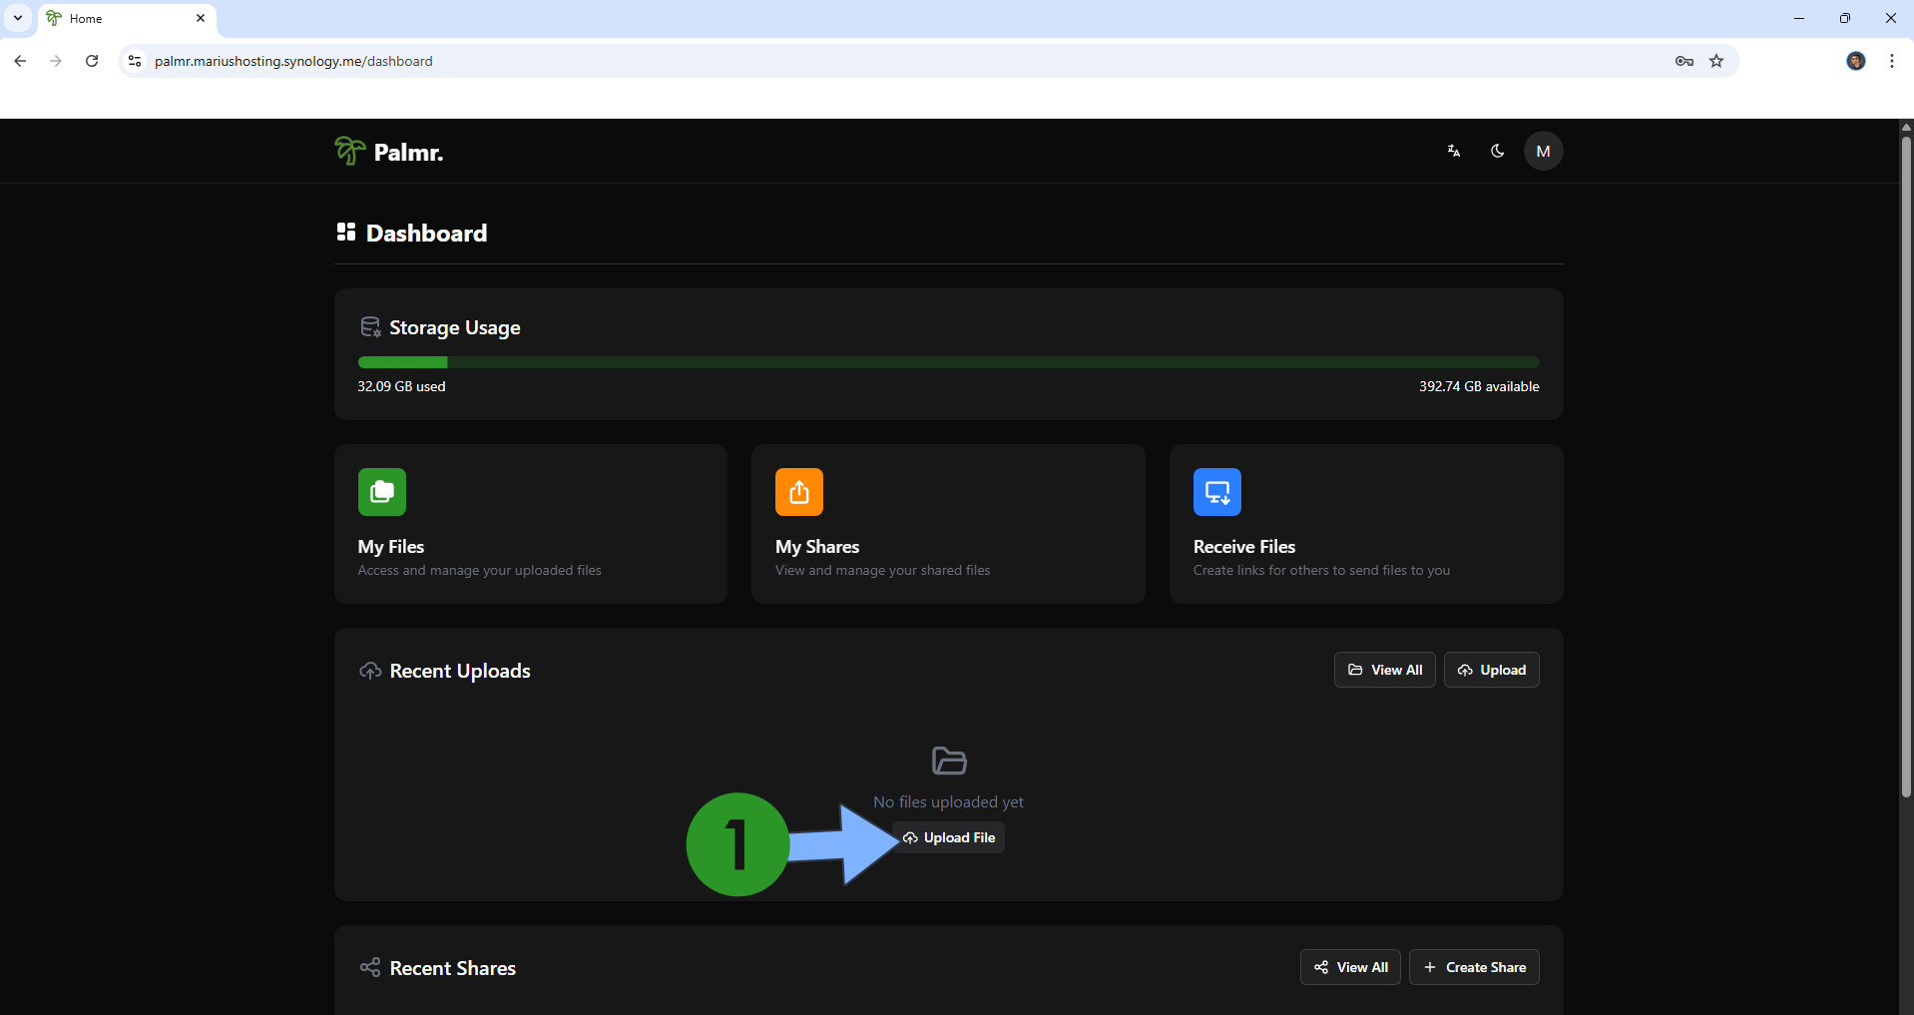This screenshot has width=1914, height=1015.
Task: Go back with browser back arrow
Action: point(20,61)
